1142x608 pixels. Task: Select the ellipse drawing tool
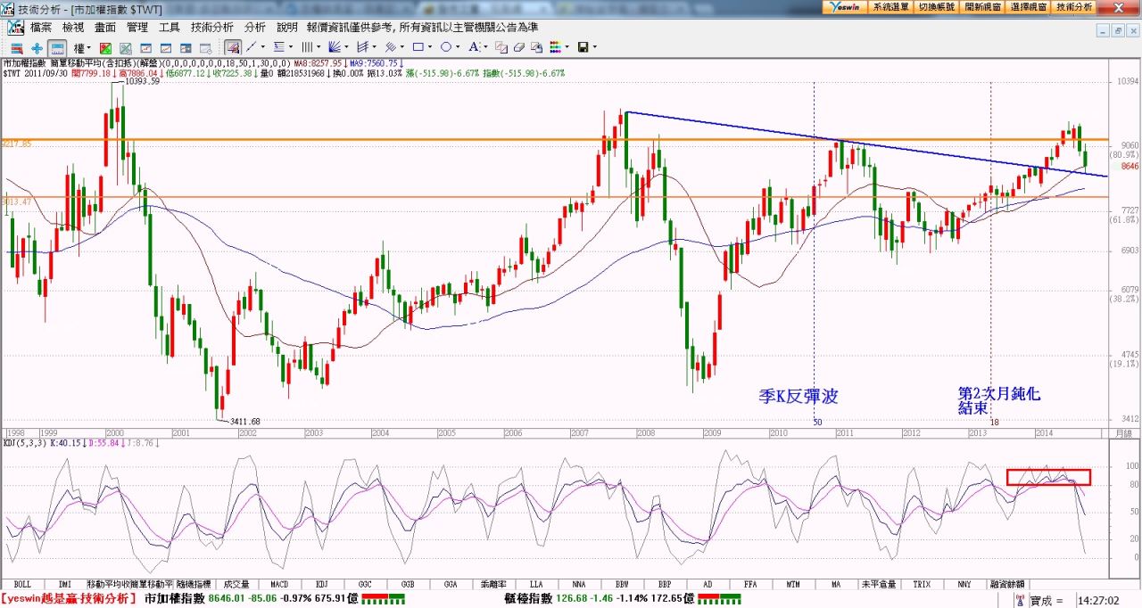coord(445,47)
